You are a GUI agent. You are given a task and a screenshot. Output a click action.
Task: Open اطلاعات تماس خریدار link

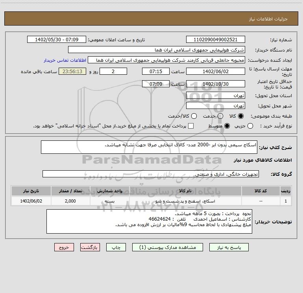coord(65,60)
